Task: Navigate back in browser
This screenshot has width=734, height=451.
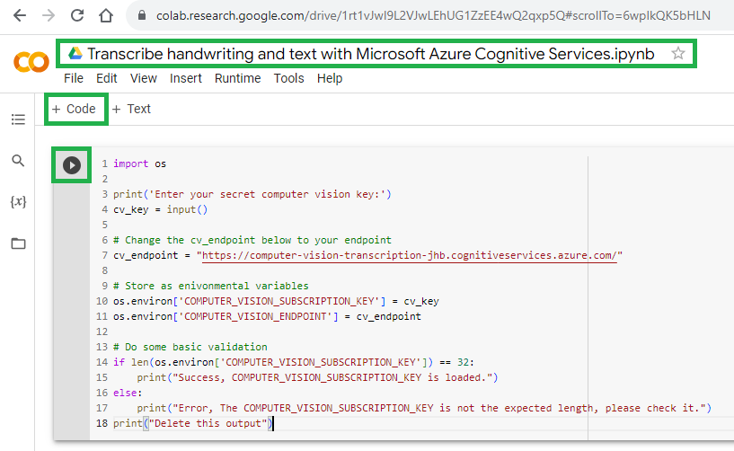Action: coord(19,15)
